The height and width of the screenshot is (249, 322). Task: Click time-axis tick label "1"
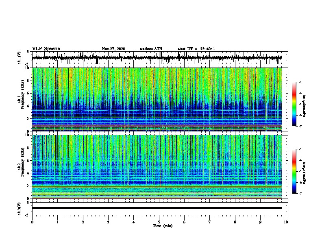pos(57,222)
